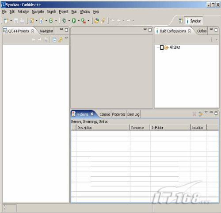Select the All SDKs tree item
The width and height of the screenshot is (221, 213).
point(175,47)
